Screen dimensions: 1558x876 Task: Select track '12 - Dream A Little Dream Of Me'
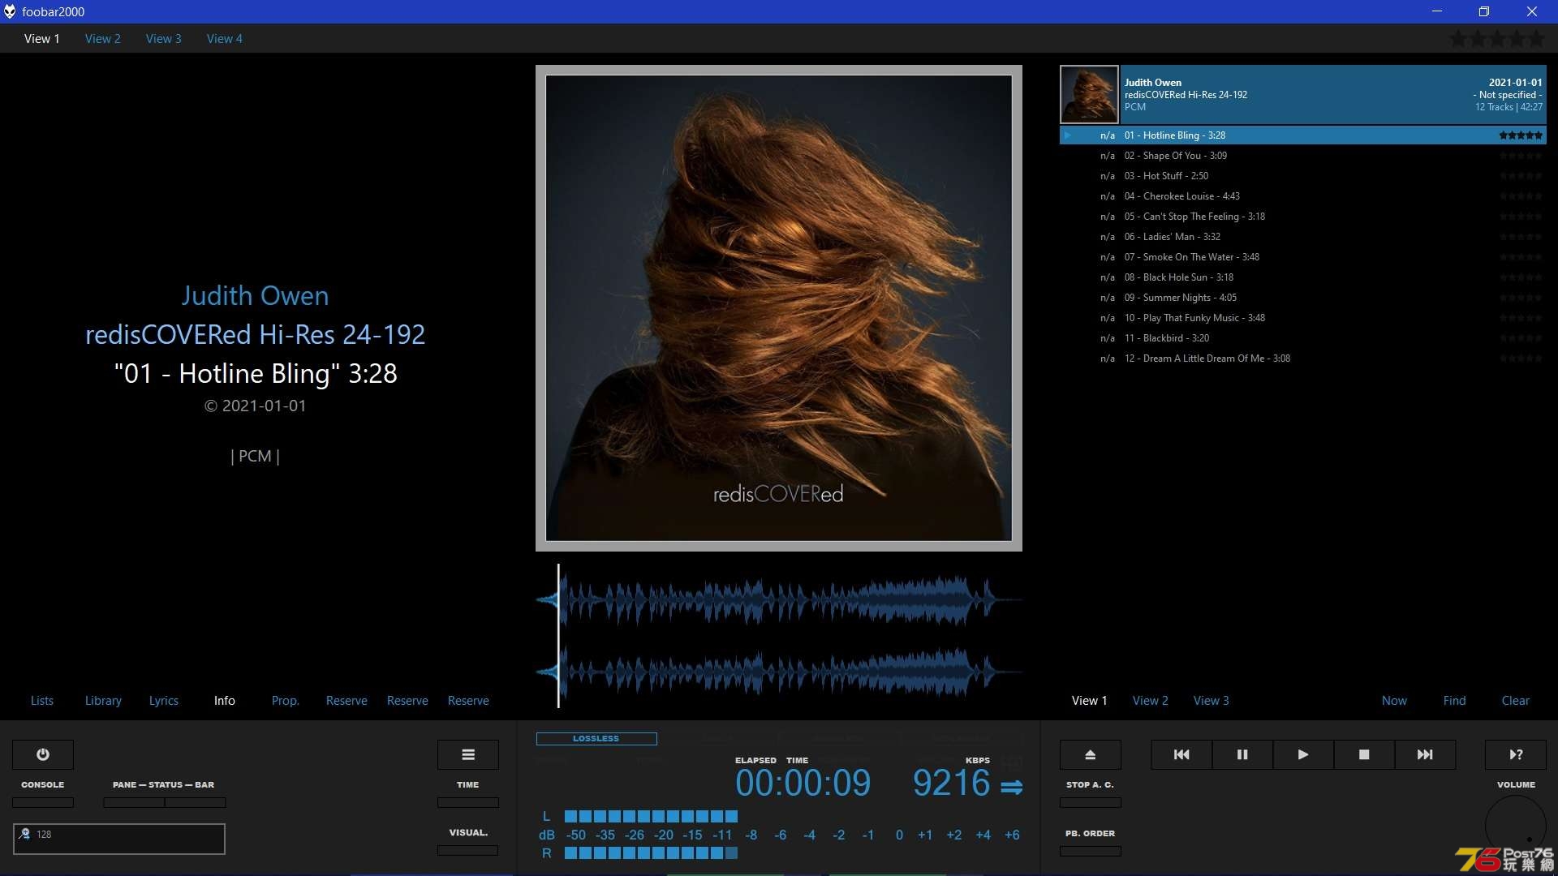(x=1303, y=359)
